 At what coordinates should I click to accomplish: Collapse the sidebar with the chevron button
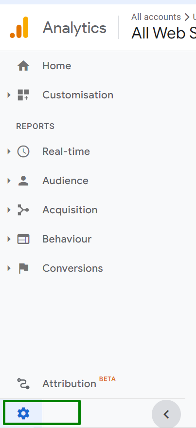166,415
